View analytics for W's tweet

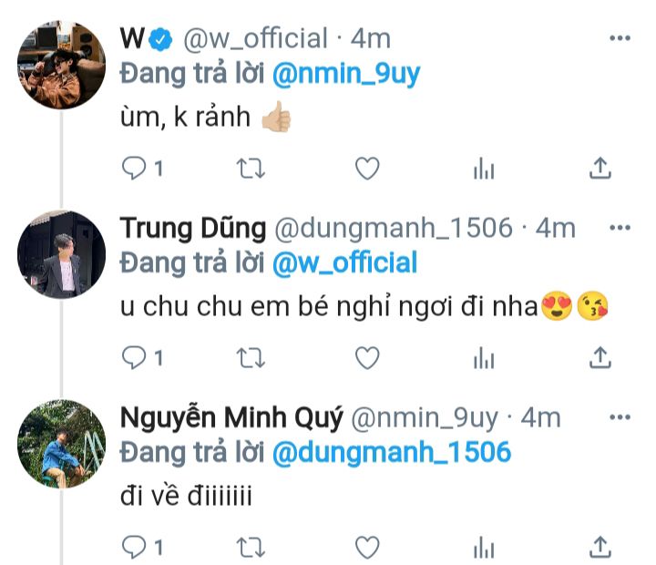(484, 168)
